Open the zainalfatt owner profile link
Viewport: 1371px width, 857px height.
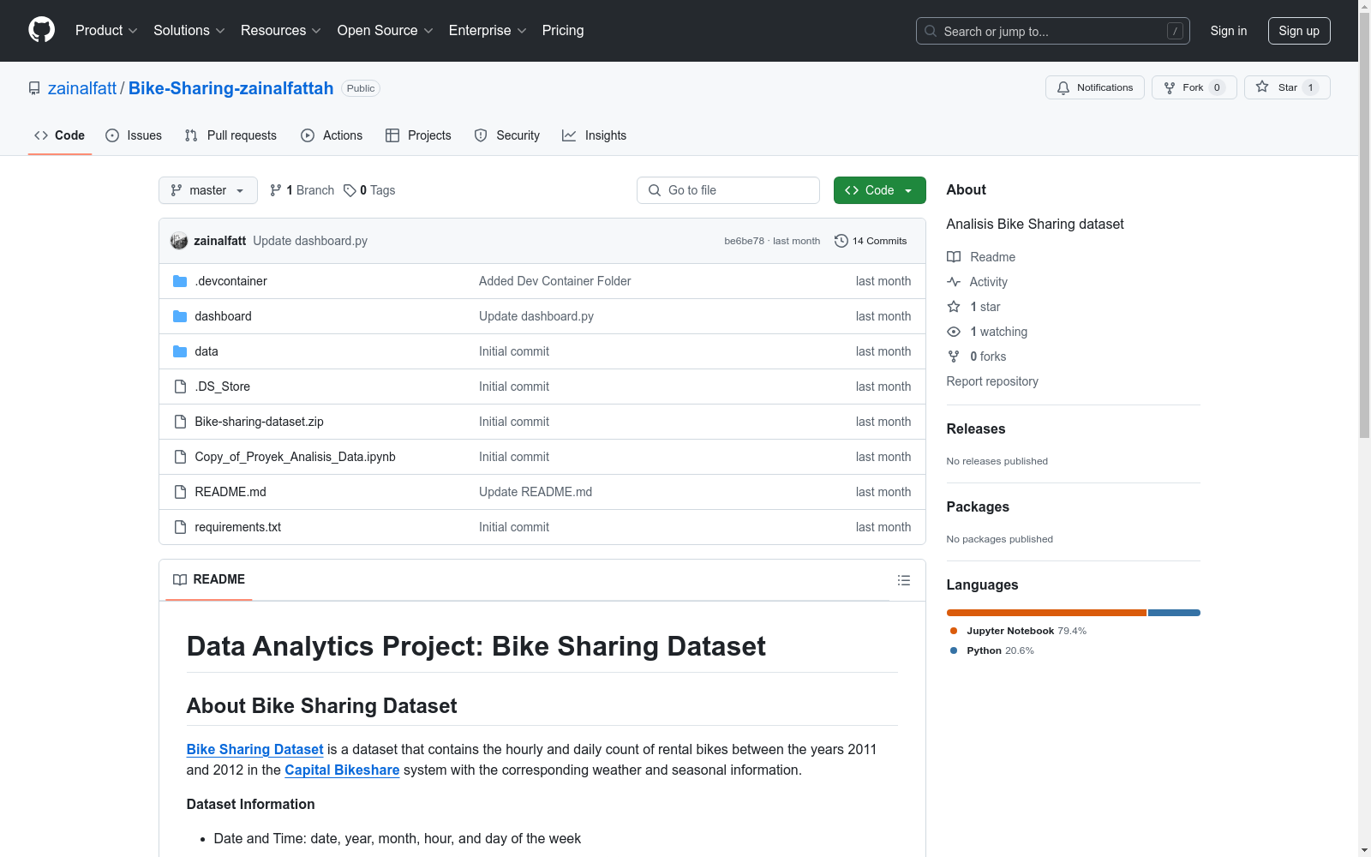coord(82,88)
